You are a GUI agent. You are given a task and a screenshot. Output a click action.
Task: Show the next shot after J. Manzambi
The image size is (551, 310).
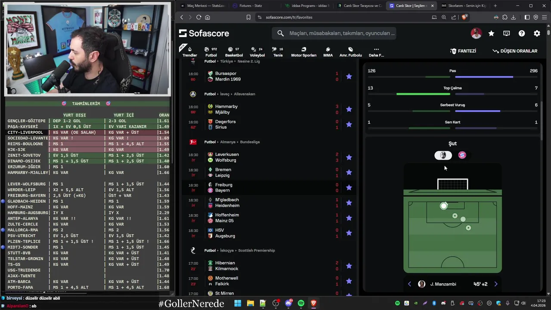coord(495,284)
